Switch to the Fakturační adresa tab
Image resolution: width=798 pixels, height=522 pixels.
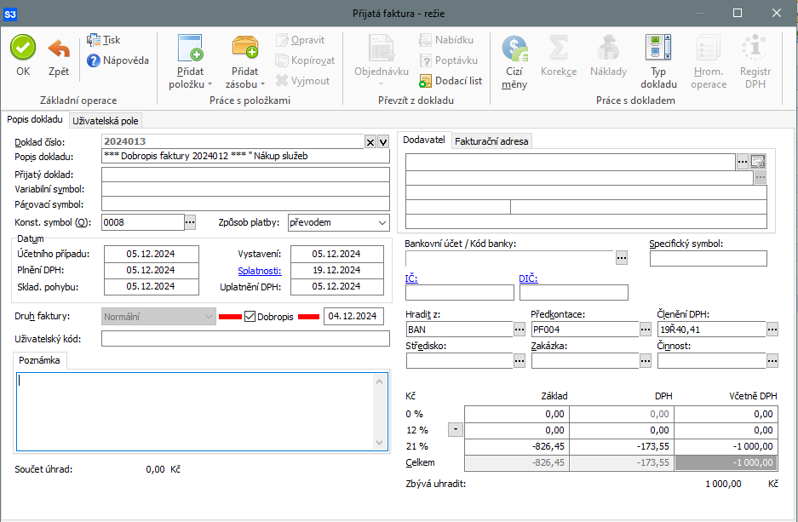click(491, 141)
